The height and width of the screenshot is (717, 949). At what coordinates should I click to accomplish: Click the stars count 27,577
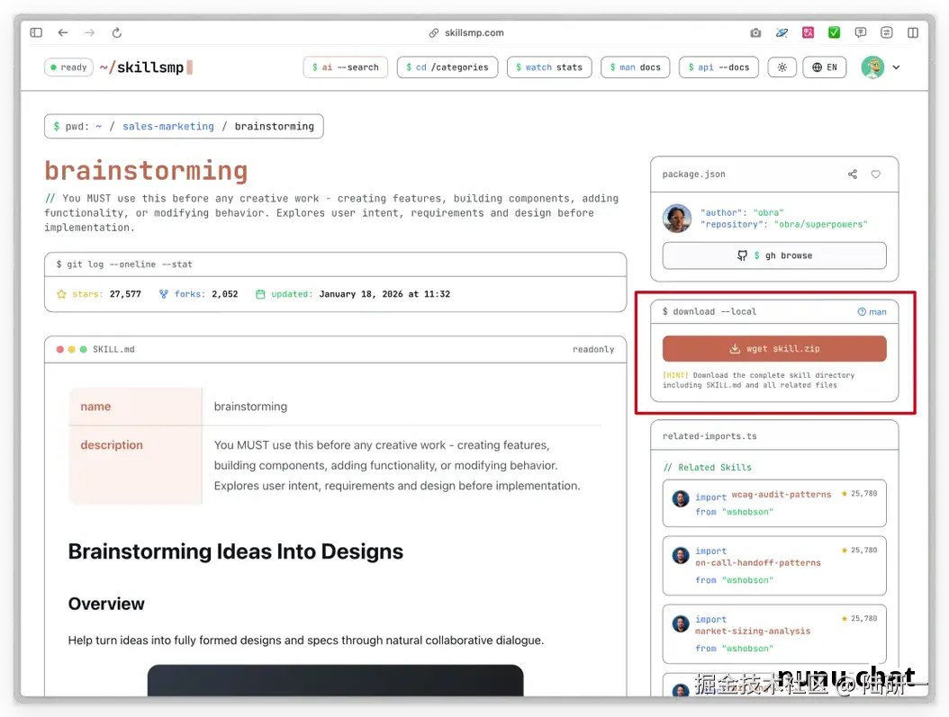pos(125,294)
